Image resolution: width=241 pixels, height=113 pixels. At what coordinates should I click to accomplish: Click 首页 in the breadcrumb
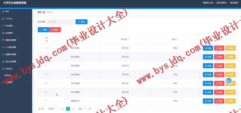tap(40, 12)
